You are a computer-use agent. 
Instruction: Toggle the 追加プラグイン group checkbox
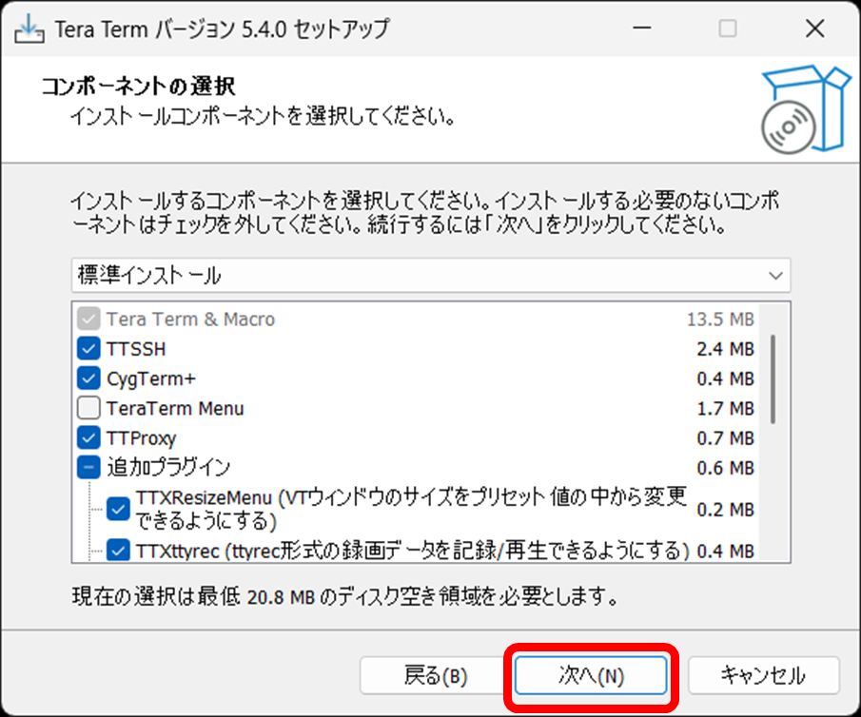[88, 467]
